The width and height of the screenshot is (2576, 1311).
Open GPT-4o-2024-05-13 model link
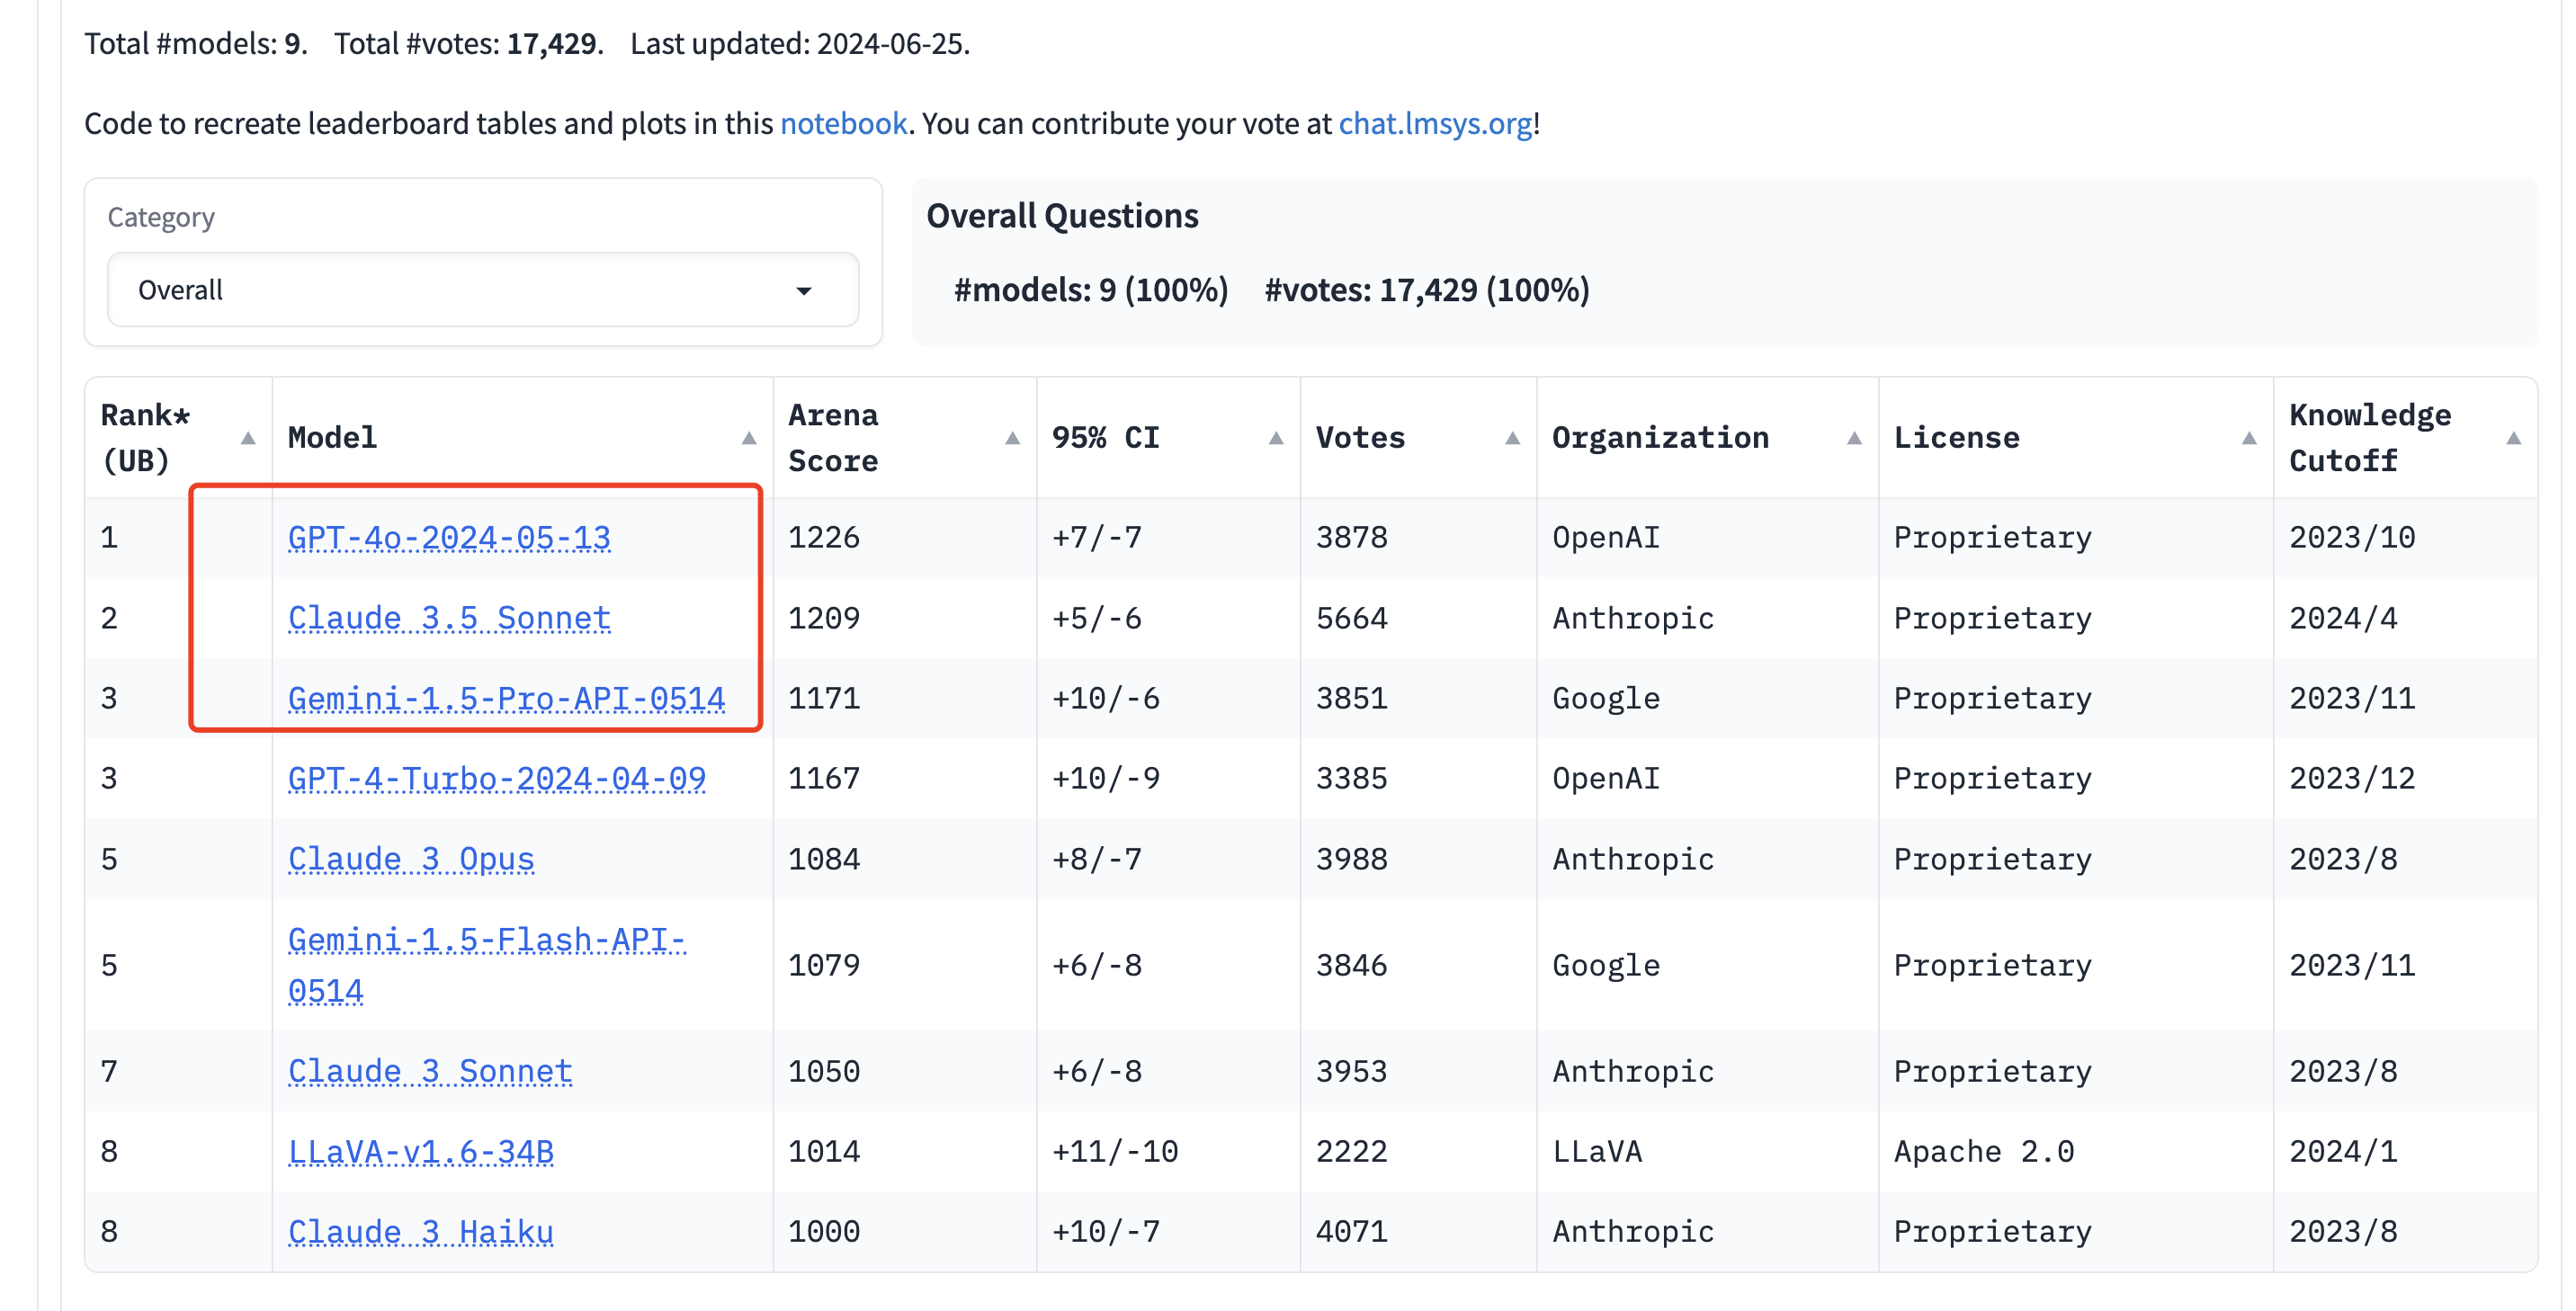coord(449,538)
